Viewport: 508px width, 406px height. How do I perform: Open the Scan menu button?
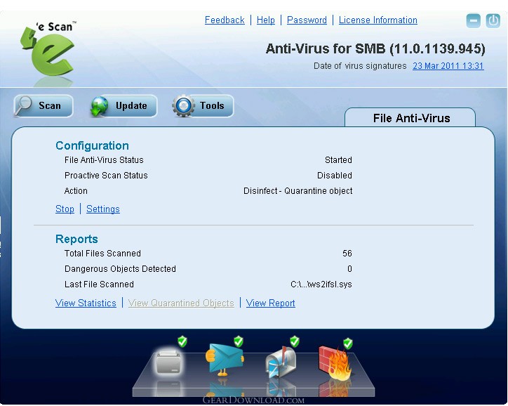[x=44, y=106]
